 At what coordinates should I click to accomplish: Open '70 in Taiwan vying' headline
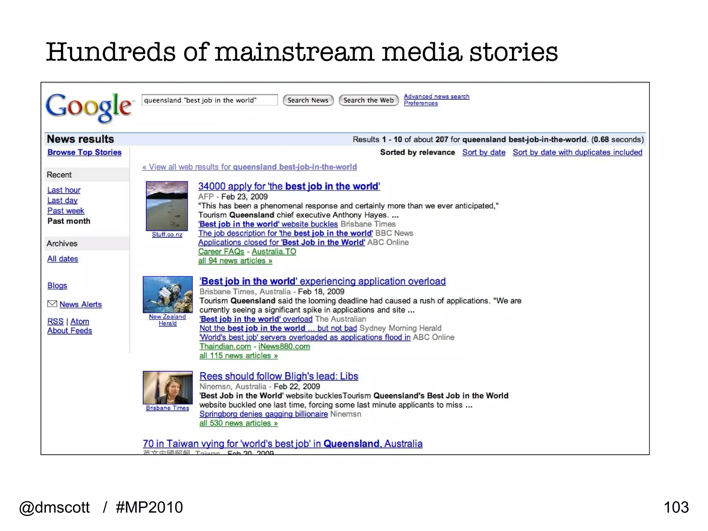(282, 444)
